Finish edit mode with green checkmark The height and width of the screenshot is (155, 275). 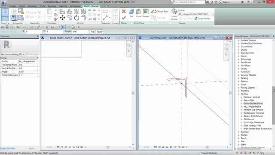coord(124,18)
